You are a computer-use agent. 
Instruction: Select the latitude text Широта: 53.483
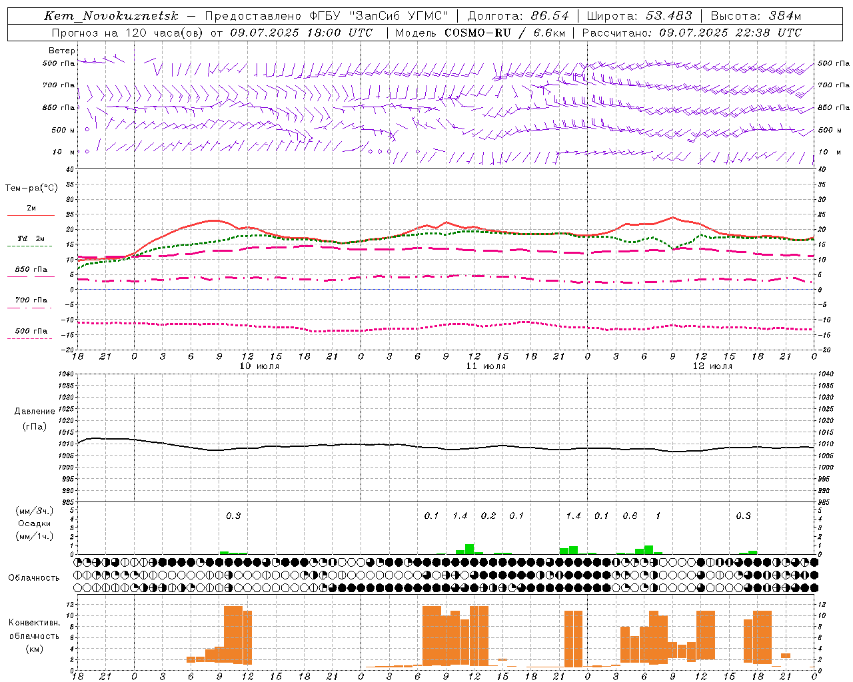[639, 16]
